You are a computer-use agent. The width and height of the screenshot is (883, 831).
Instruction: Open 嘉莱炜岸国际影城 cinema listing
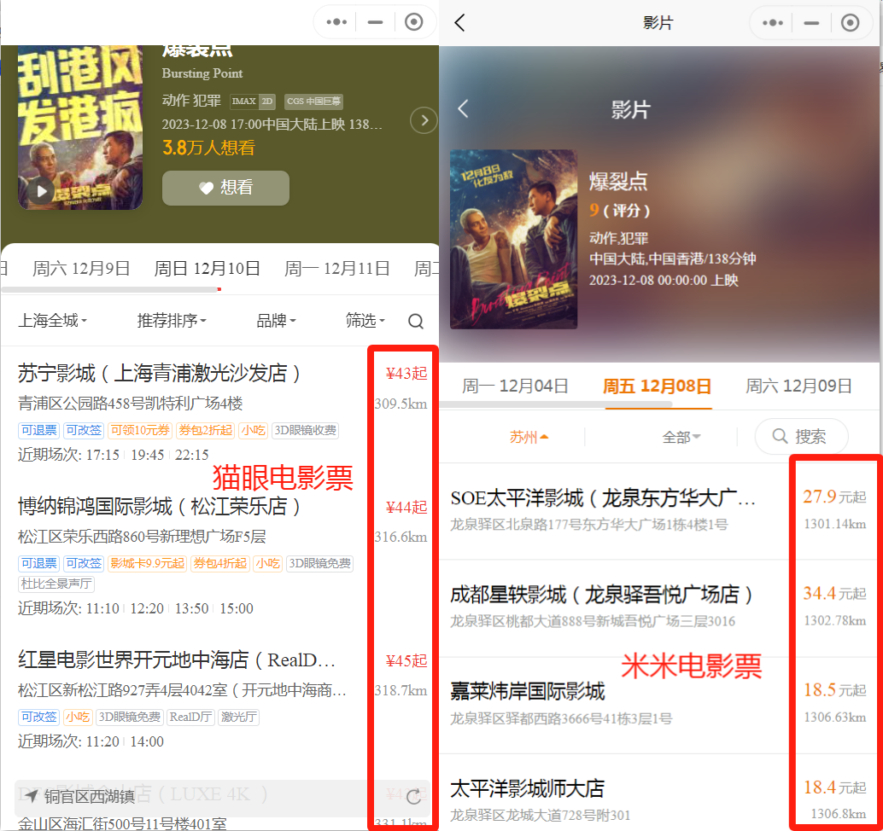(x=527, y=691)
